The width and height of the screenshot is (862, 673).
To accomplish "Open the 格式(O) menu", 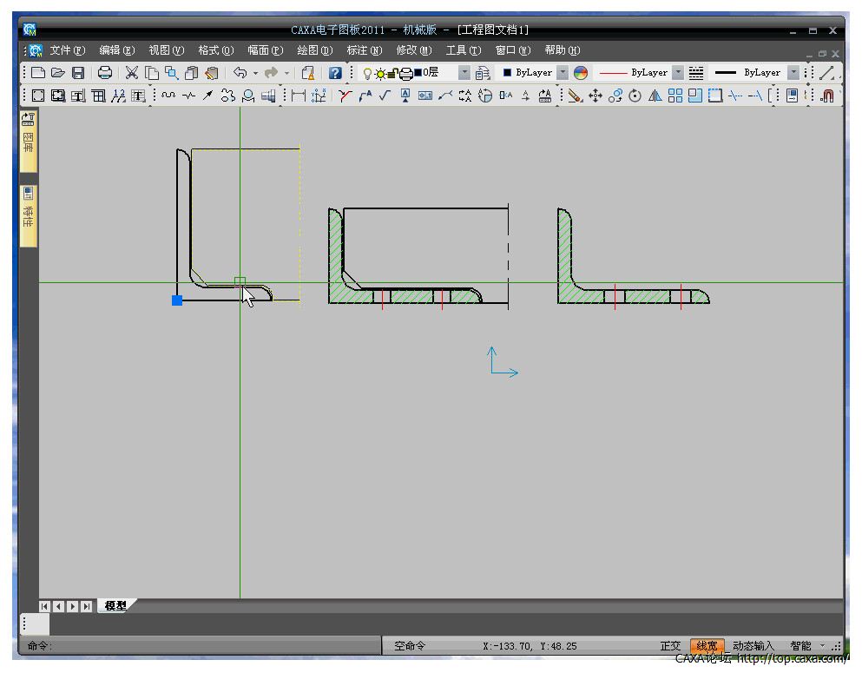I will coord(216,50).
